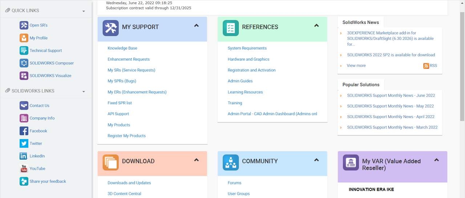465x198 pixels.
Task: Select the Popular Solutions tab
Action: coord(361,85)
